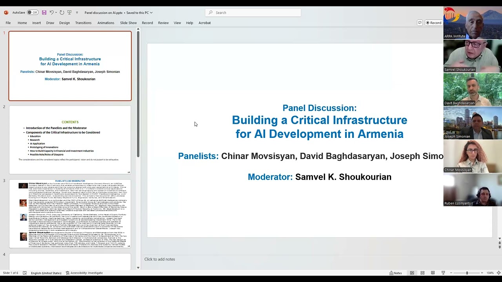Switch to Slide Sorter view

coord(422,273)
